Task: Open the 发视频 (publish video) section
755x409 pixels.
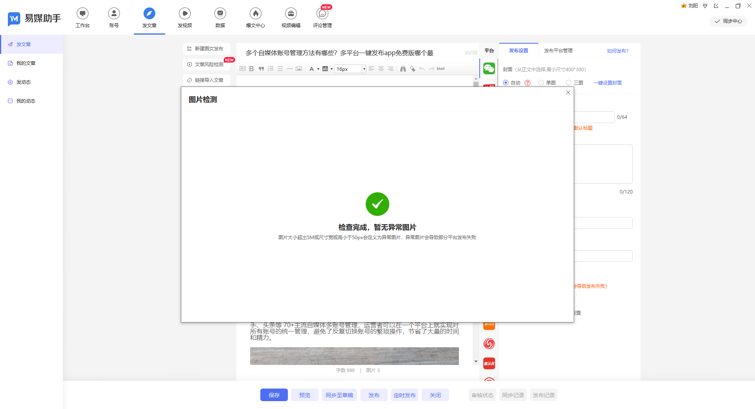Action: coord(185,17)
